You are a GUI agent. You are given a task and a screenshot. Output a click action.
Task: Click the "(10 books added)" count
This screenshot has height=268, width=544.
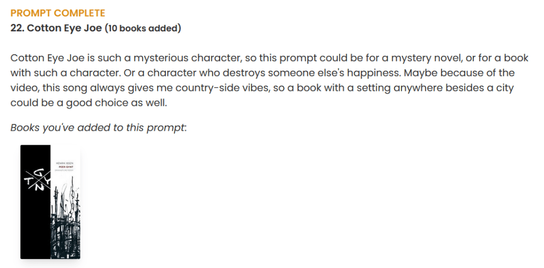click(143, 28)
